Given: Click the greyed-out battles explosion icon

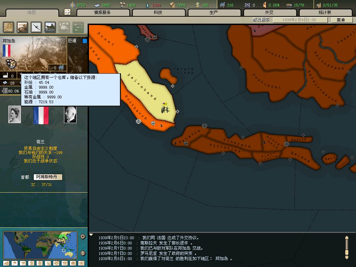Looking at the screenshot, I should [64, 27].
